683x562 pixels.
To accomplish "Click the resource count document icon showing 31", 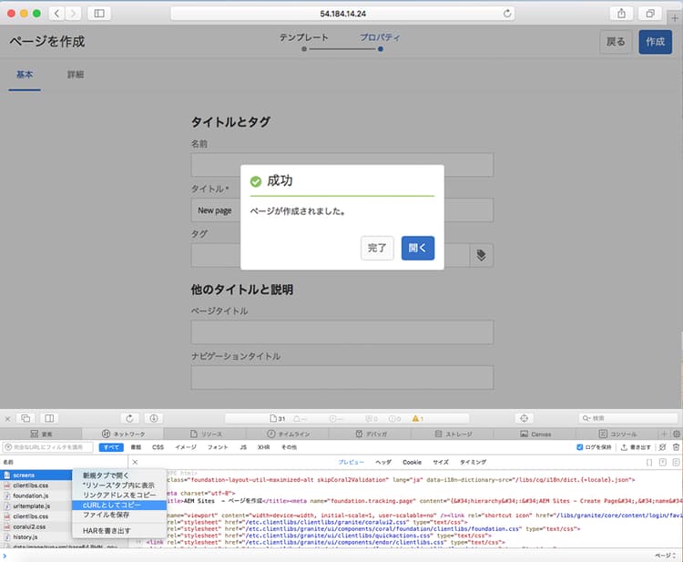I will click(x=277, y=419).
